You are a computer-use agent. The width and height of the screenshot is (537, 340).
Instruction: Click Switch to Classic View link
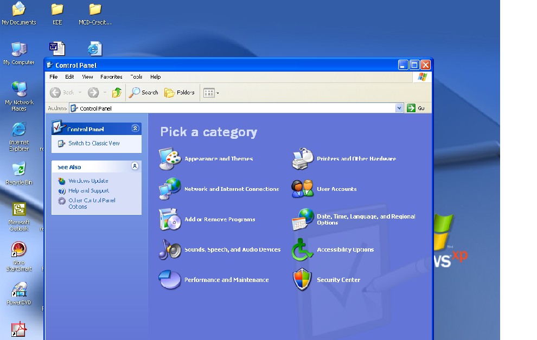[94, 143]
